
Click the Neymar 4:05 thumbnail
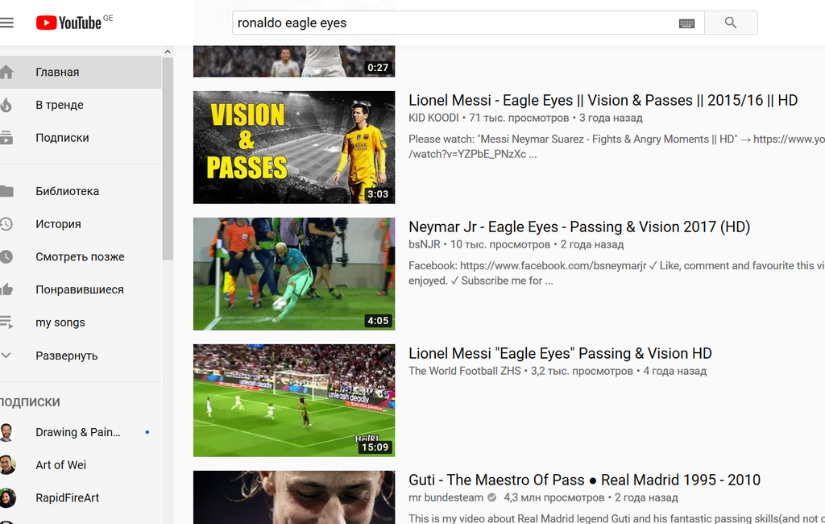pyautogui.click(x=293, y=274)
